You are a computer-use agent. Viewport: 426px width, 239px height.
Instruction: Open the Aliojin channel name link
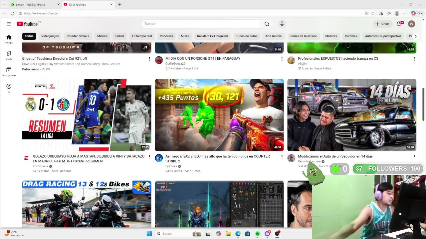[x=302, y=64]
